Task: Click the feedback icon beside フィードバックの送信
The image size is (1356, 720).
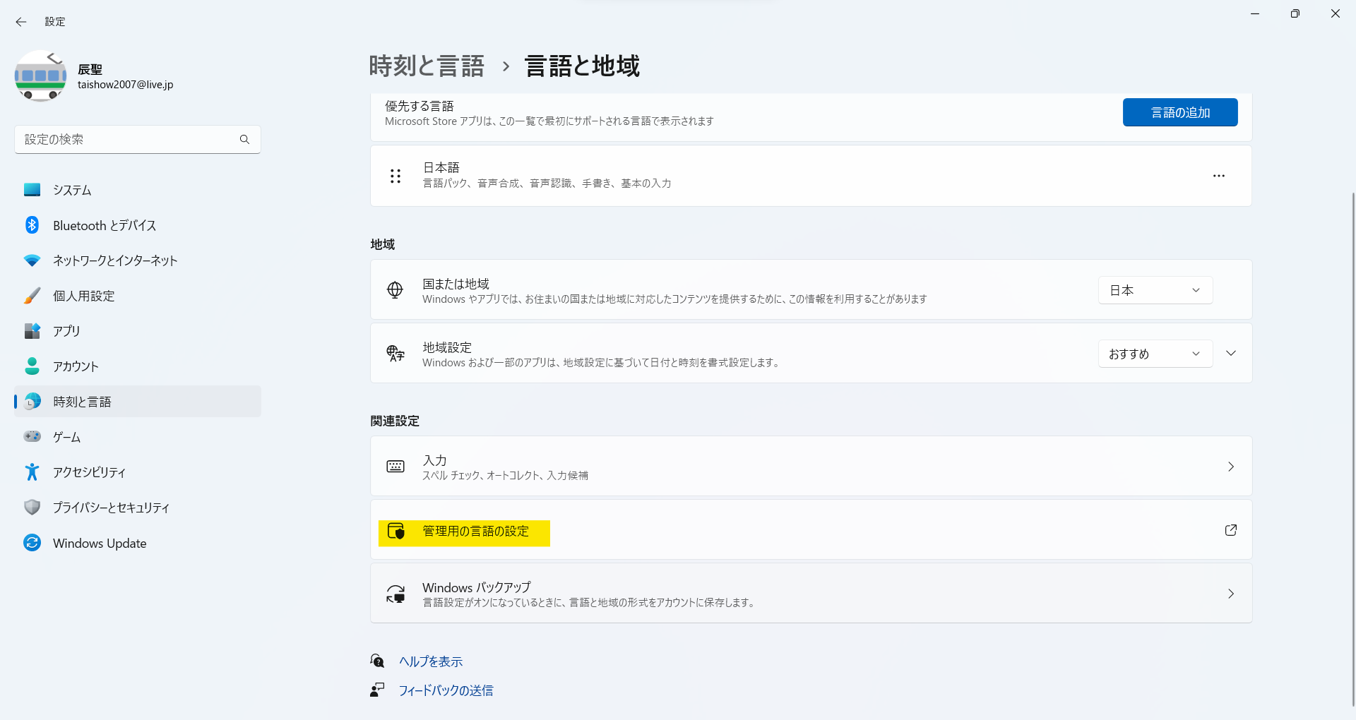Action: (x=377, y=690)
